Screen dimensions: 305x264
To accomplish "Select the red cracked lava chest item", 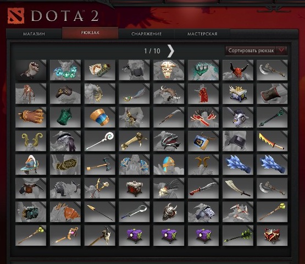I will [272, 235].
